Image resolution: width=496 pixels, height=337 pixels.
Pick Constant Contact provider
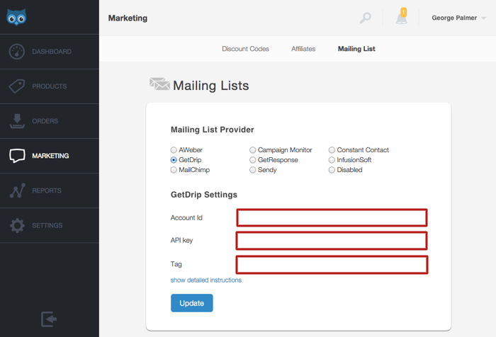coord(332,150)
